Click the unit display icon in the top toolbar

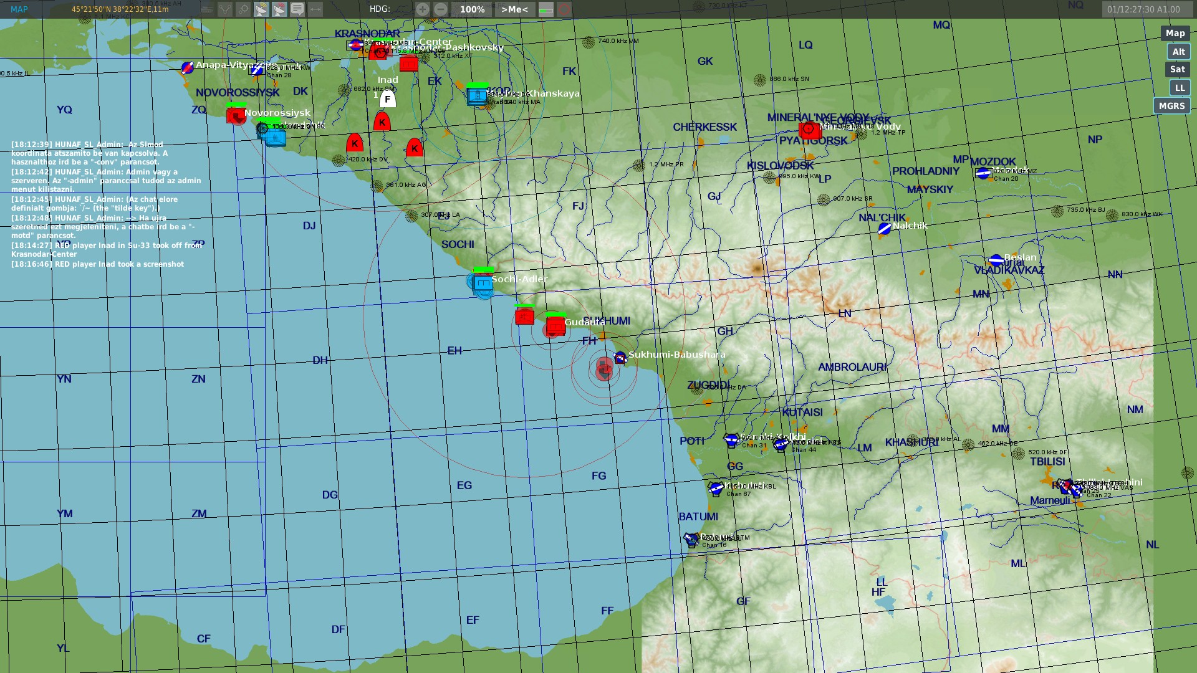pyautogui.click(x=207, y=9)
